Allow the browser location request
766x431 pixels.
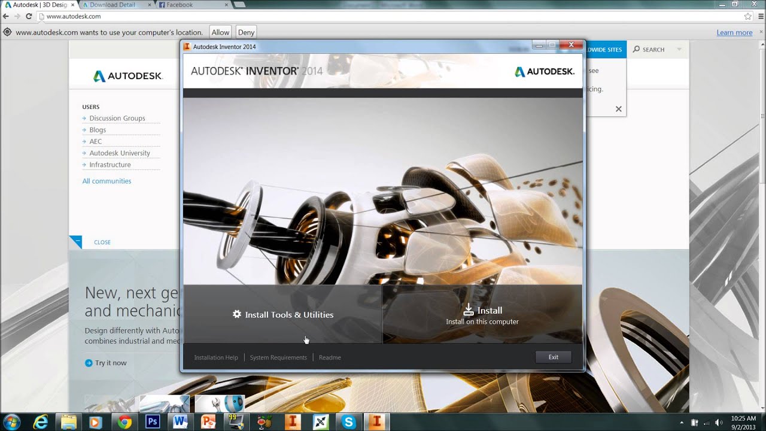tap(220, 32)
